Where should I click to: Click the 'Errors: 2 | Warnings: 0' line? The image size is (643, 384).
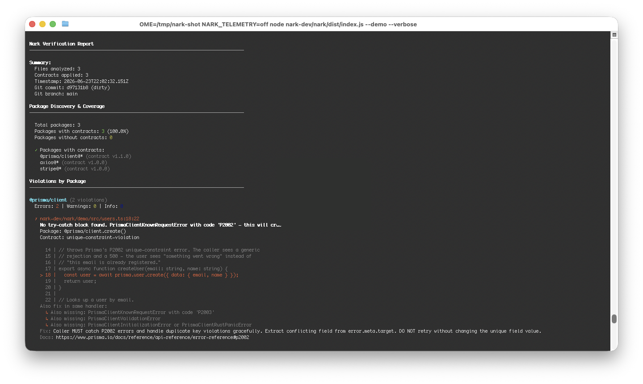pos(79,206)
